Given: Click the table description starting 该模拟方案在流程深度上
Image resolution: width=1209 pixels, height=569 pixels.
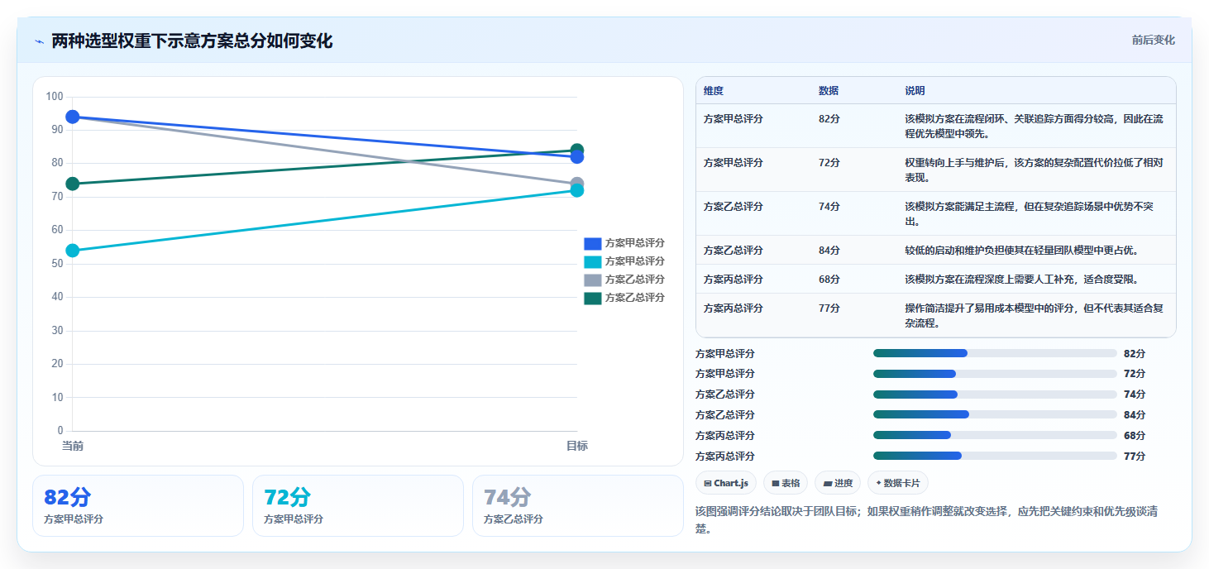Looking at the screenshot, I should coord(1023,279).
